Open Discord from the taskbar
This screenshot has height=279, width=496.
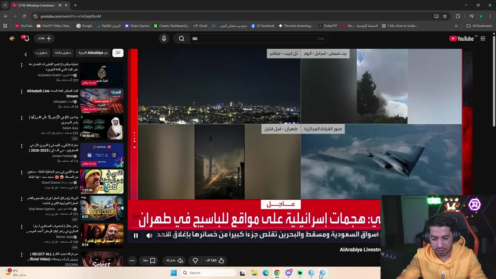[x=288, y=273]
